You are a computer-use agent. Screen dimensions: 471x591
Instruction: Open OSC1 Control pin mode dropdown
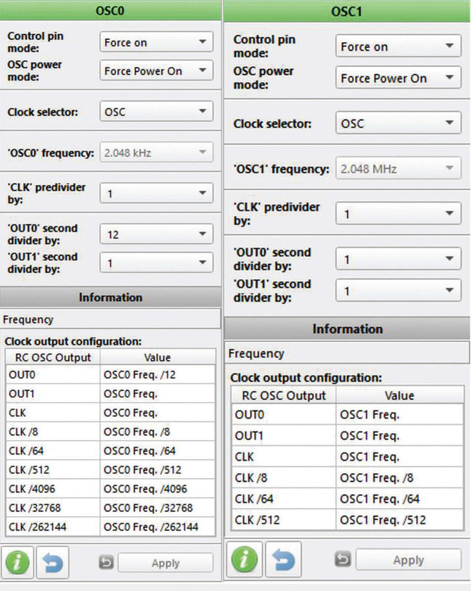click(x=398, y=46)
